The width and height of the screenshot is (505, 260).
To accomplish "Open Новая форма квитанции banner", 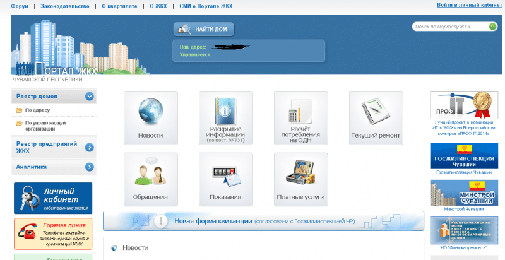I will (263, 222).
